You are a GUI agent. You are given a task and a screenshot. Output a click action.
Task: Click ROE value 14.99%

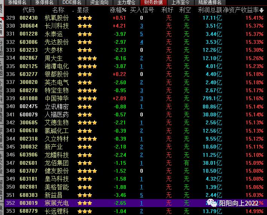point(255,211)
